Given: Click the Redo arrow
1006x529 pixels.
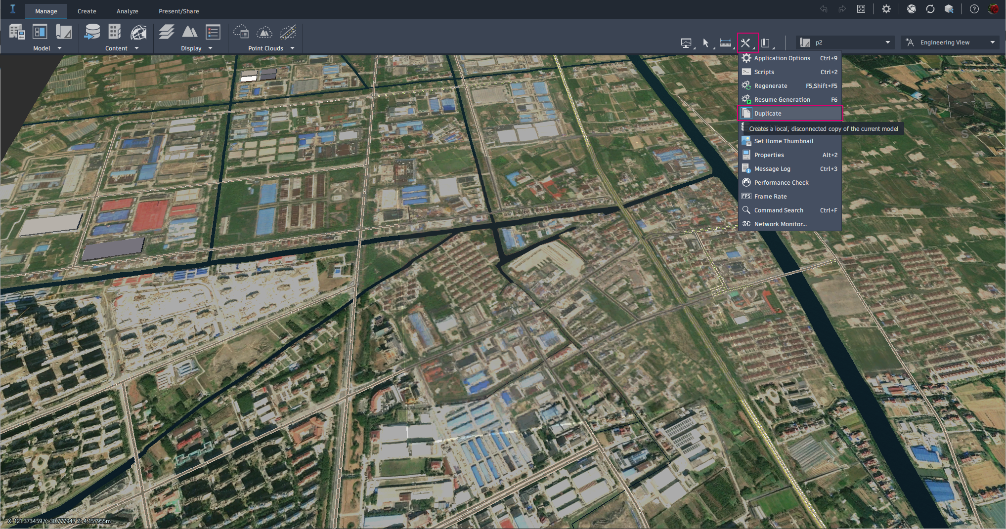Looking at the screenshot, I should pos(842,9).
